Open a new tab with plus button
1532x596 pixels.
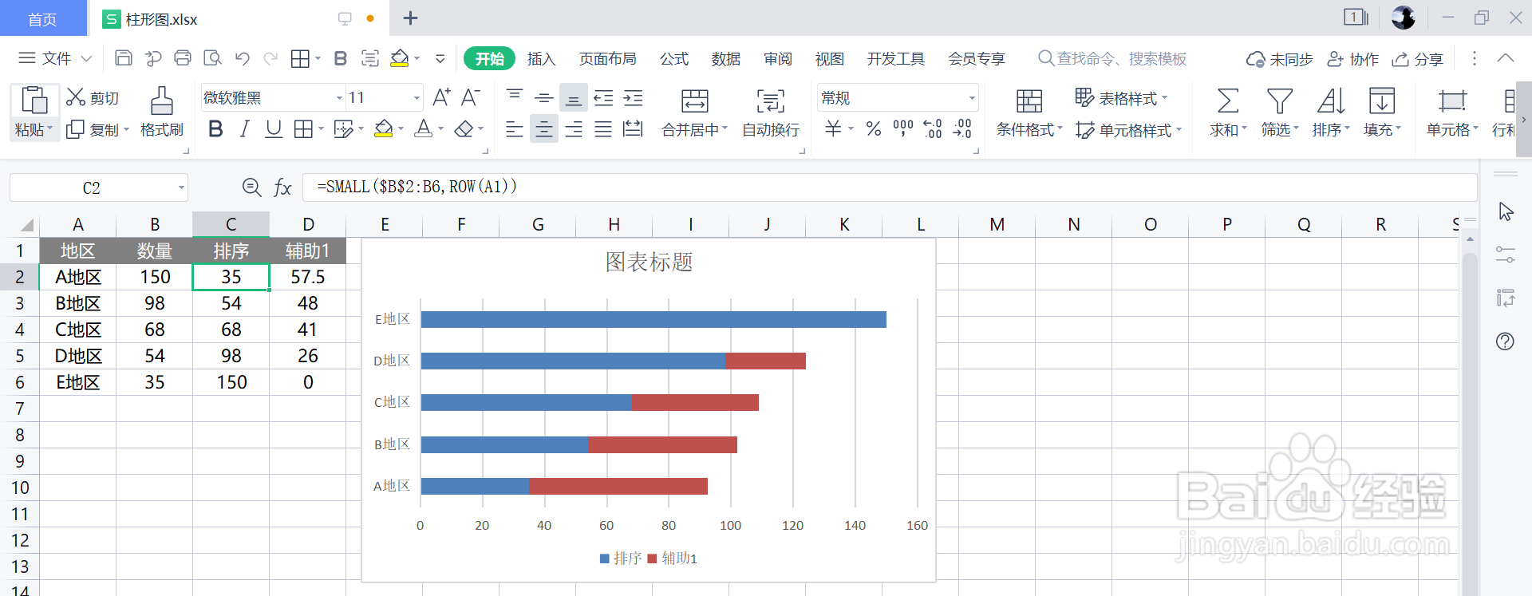coord(410,18)
